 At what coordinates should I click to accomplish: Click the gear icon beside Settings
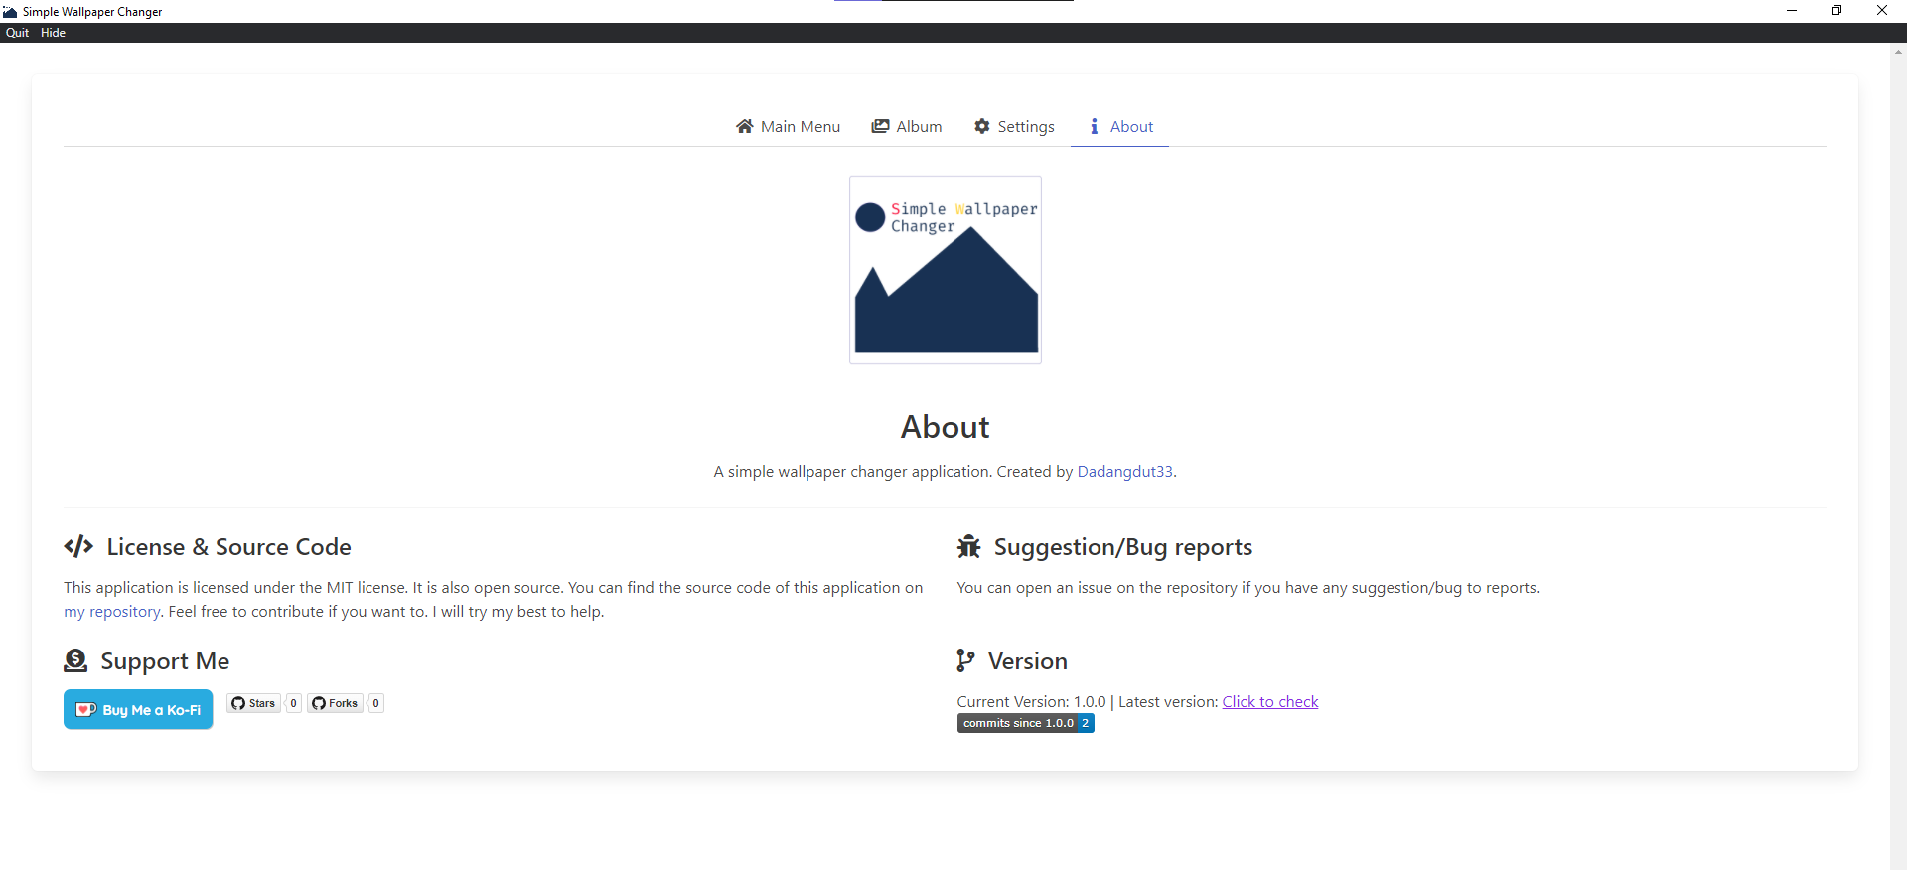(x=982, y=126)
